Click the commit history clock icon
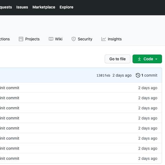Viewport: 165px width, 165px height. point(138,75)
